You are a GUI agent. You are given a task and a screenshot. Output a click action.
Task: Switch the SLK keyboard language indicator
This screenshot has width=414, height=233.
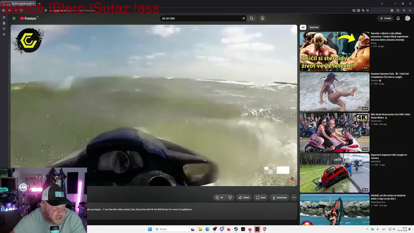(384, 229)
